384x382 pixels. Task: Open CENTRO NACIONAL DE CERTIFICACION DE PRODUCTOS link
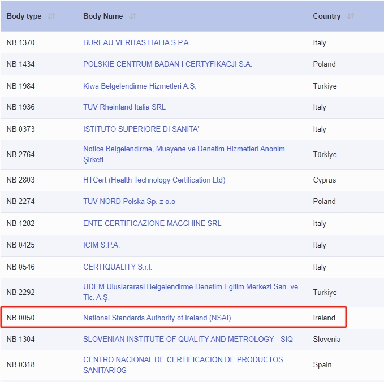click(x=183, y=364)
